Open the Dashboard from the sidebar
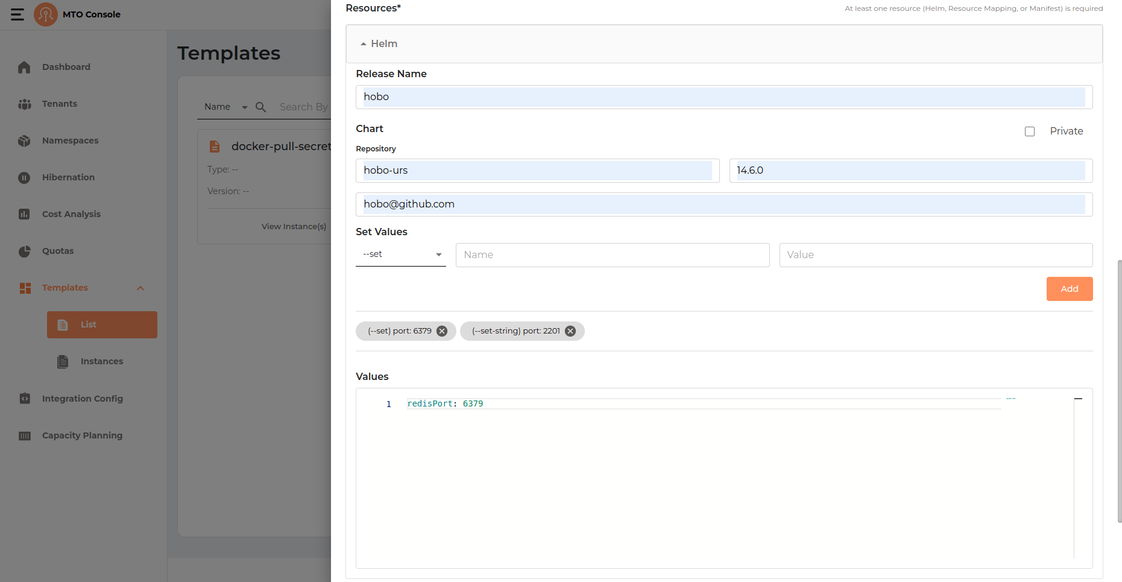1122x582 pixels. (66, 67)
